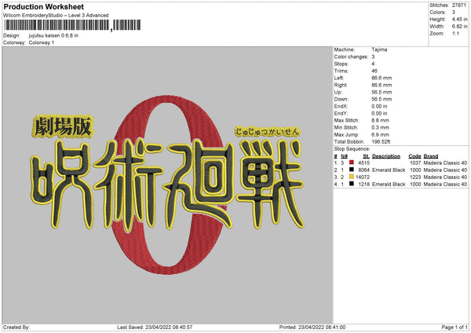Image resolution: width=471 pixels, height=333 pixels.
Task: Click the black thread swatch in stop 2
Action: click(x=352, y=170)
